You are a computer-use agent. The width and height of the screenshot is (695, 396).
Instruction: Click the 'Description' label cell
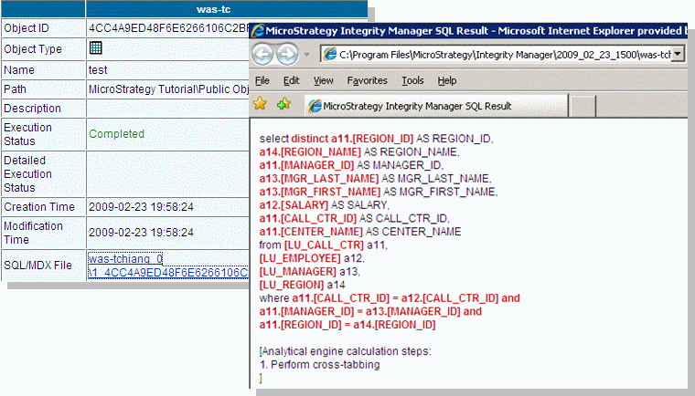click(43, 108)
